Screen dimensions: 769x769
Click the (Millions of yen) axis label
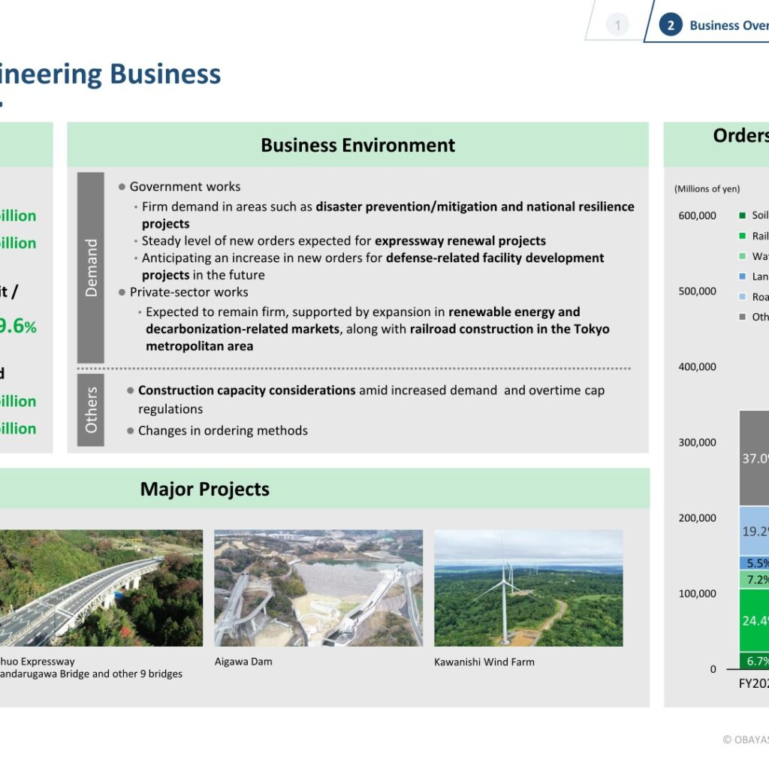point(707,188)
